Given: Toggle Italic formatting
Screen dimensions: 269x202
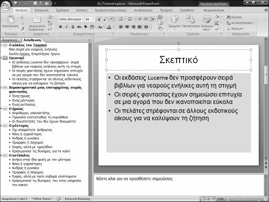Looking at the screenshot, I should pyautogui.click(x=67, y=27).
